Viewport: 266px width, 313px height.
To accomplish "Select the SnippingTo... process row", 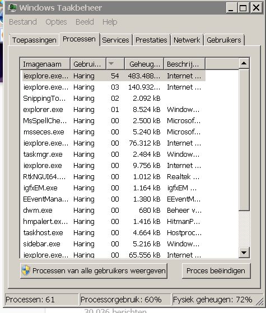I will pyautogui.click(x=114, y=99).
